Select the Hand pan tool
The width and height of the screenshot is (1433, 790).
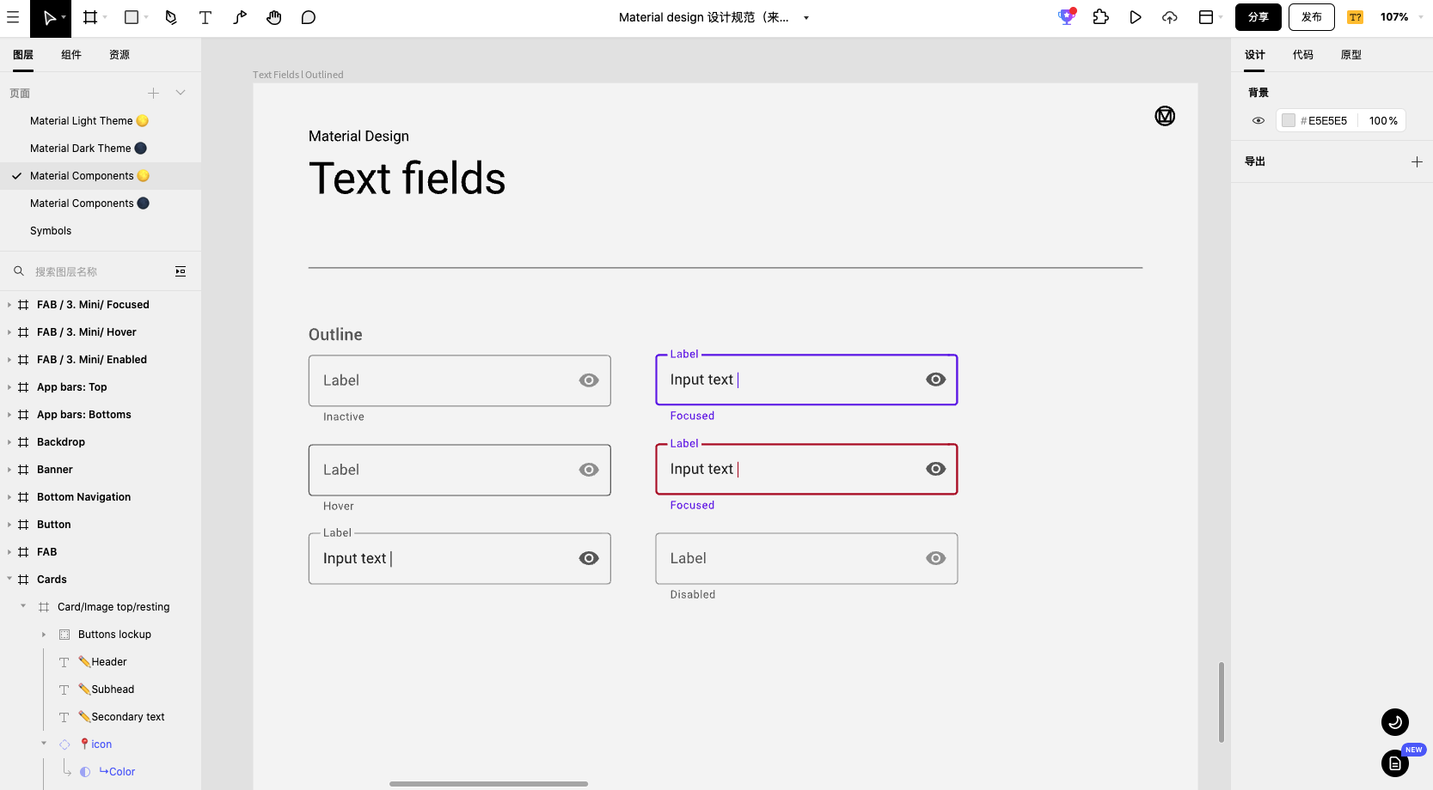click(x=274, y=17)
